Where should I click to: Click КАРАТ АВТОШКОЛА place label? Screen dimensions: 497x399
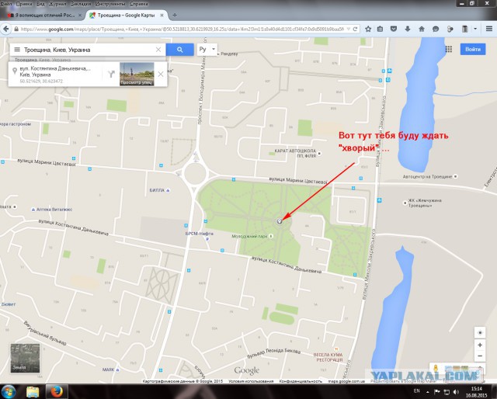pos(295,153)
